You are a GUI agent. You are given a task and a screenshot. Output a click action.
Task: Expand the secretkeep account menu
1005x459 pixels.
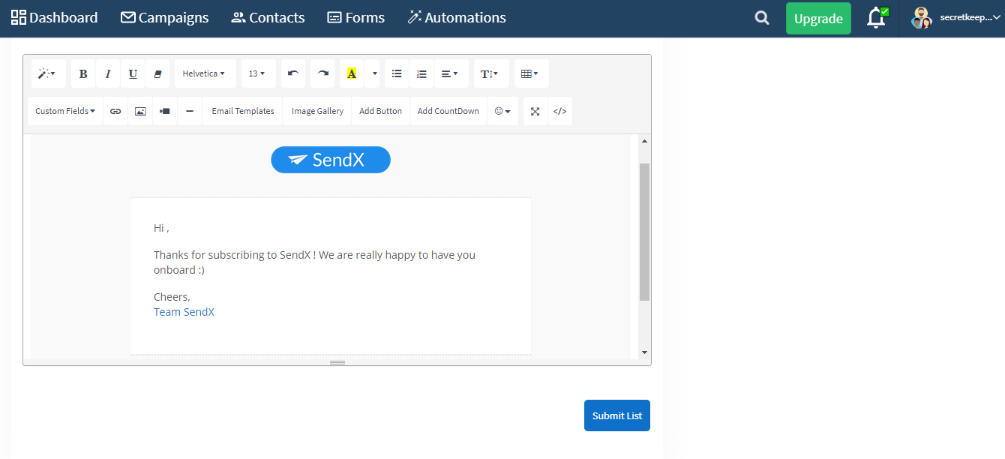970,17
